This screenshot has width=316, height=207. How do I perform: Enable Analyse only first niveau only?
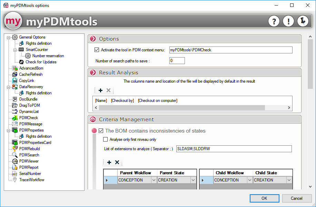coord(106,139)
